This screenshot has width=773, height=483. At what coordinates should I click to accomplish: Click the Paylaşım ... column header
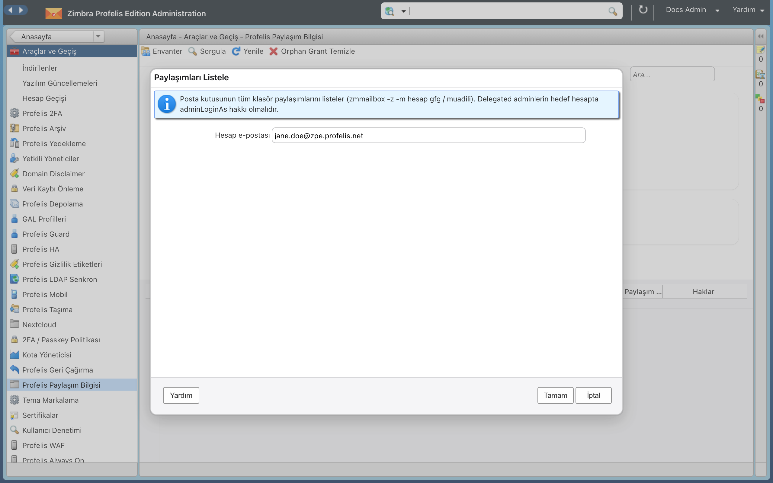(x=643, y=291)
